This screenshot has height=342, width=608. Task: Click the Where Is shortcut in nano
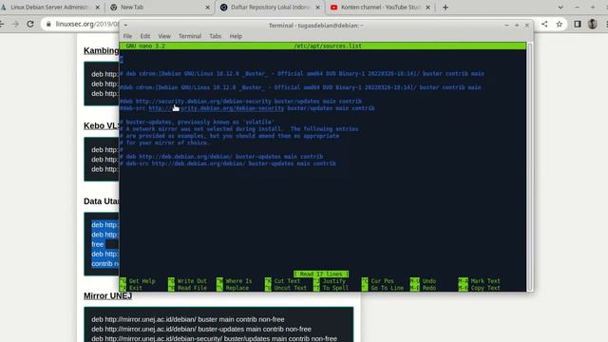pyautogui.click(x=235, y=281)
